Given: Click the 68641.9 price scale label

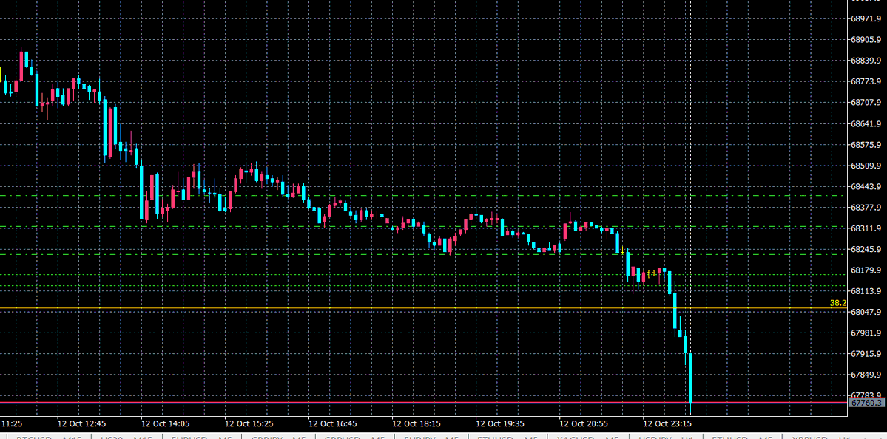Looking at the screenshot, I should (x=866, y=123).
